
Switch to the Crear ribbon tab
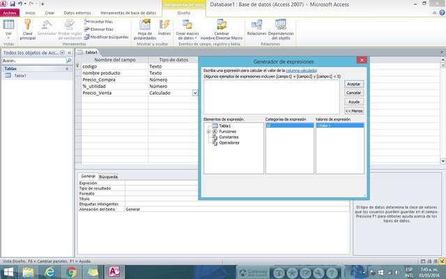(x=49, y=13)
